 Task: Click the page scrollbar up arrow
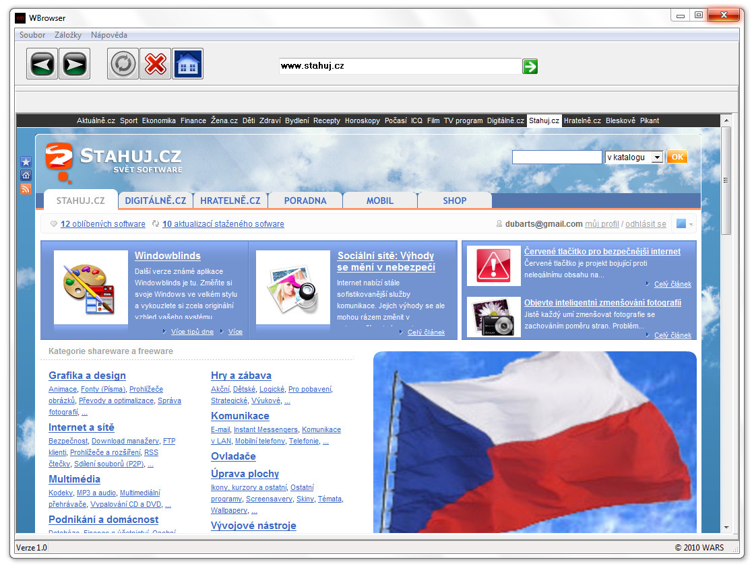(x=726, y=120)
